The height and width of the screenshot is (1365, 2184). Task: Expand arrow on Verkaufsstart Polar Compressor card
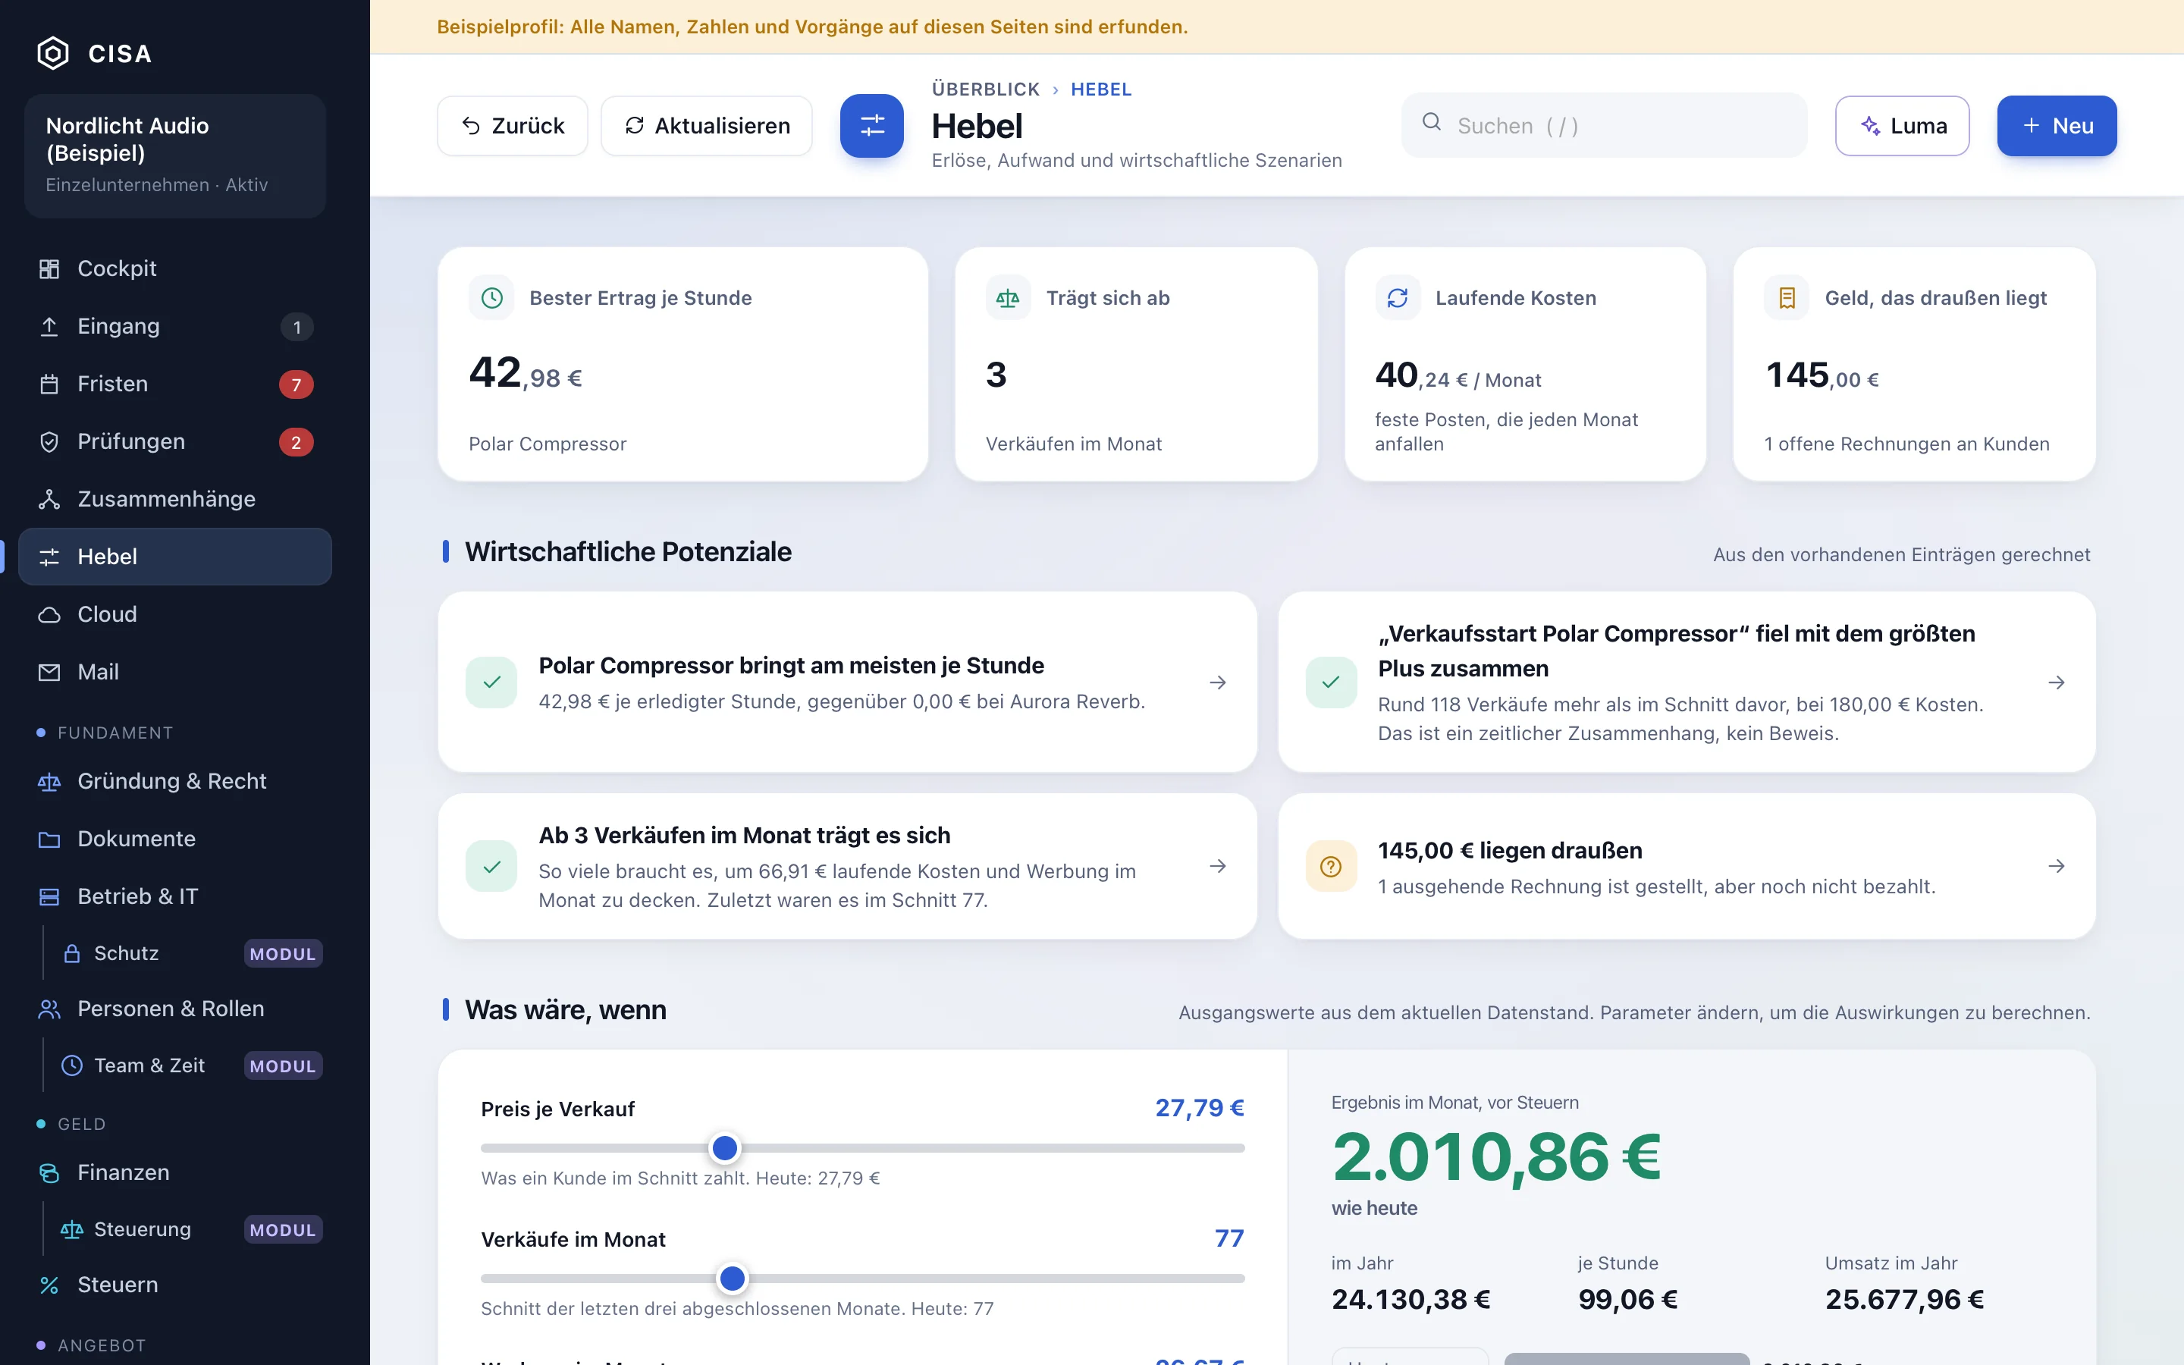pos(2057,682)
